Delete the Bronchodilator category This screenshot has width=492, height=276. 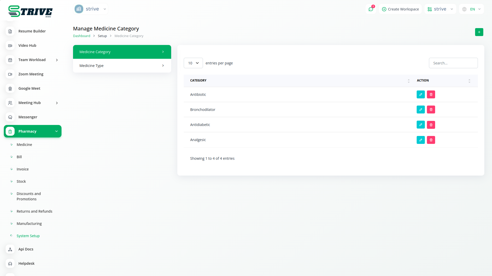pyautogui.click(x=431, y=110)
